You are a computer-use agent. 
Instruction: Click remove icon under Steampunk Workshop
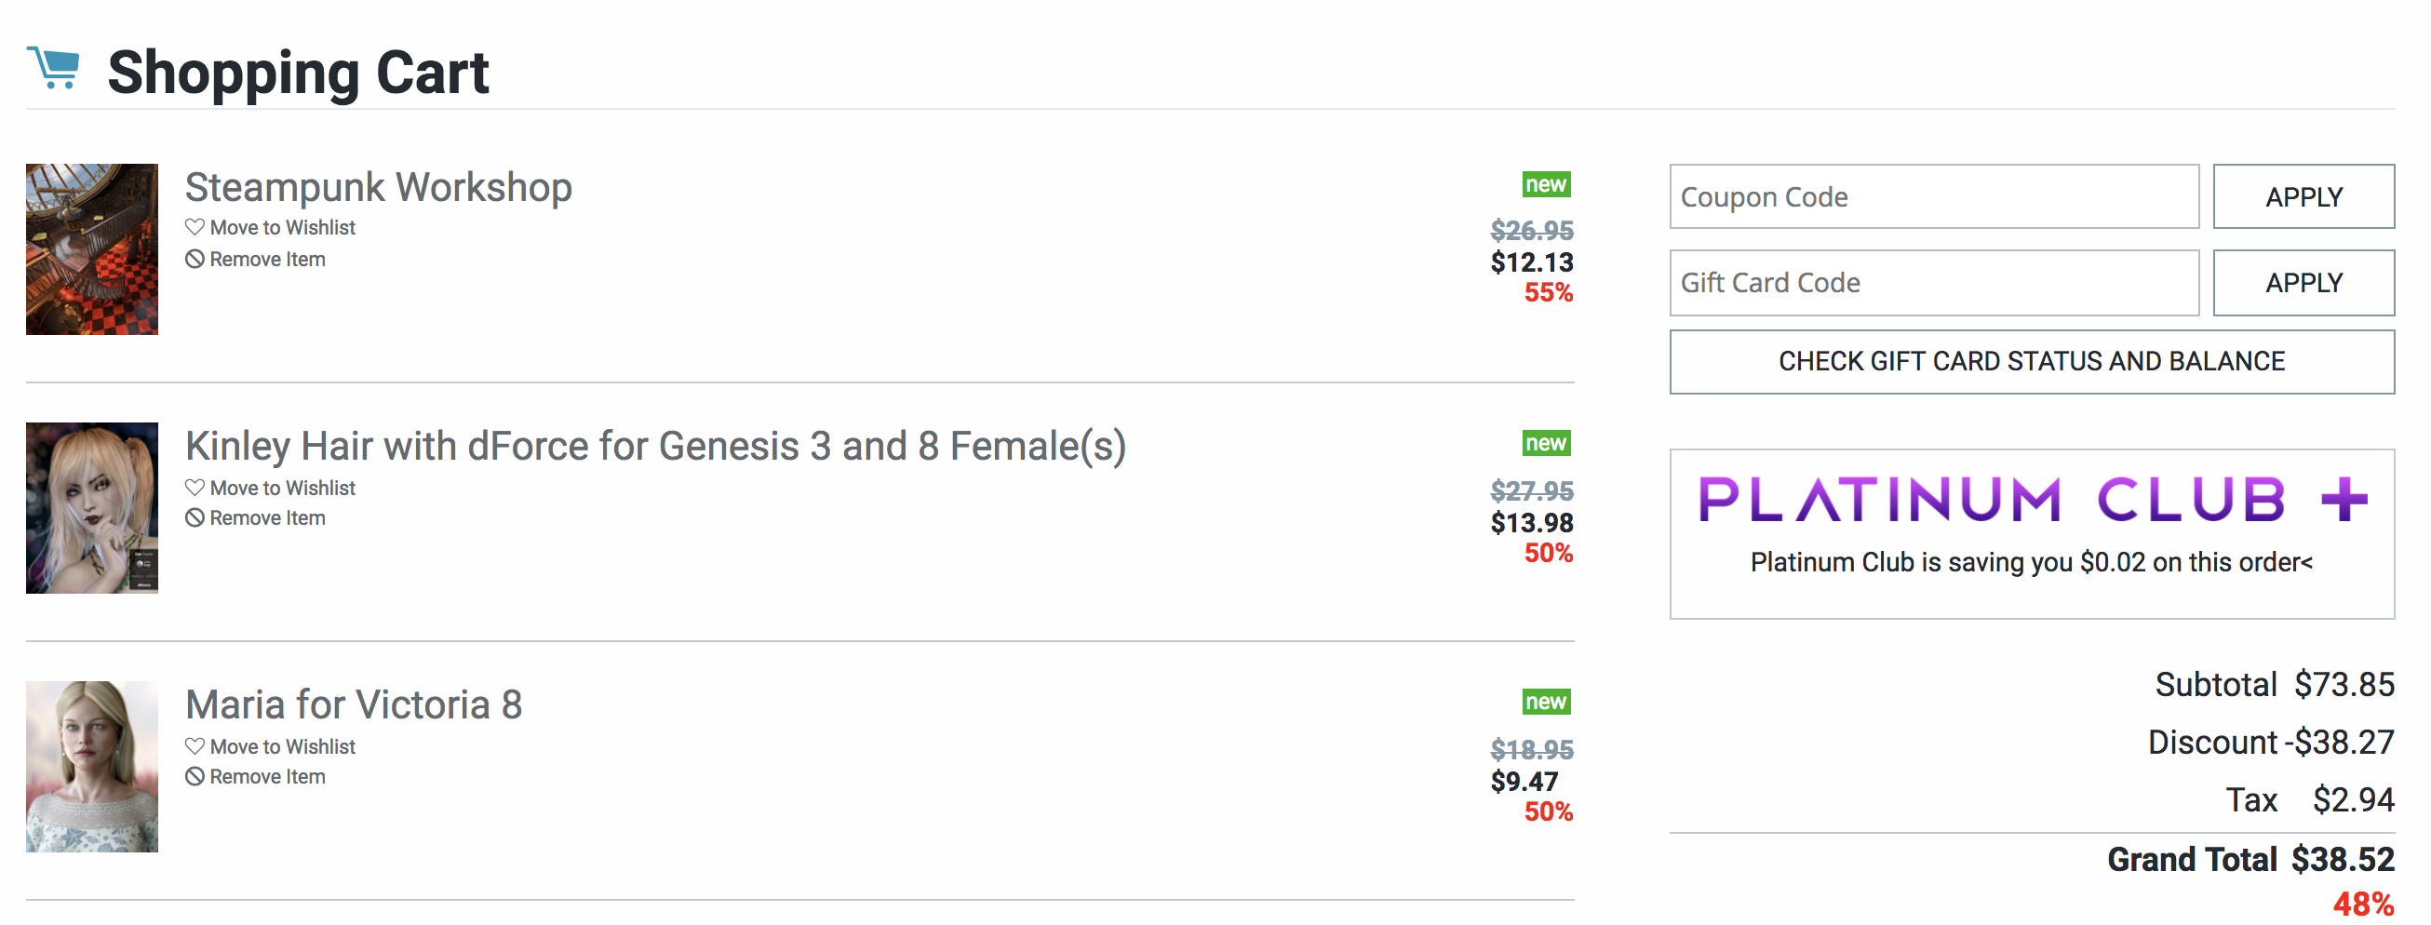pos(195,260)
